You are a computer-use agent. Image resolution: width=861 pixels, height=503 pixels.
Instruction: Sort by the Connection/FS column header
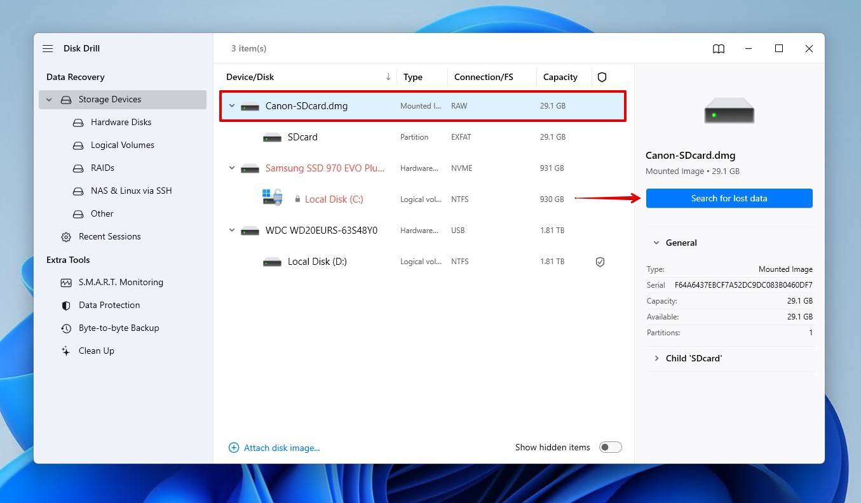point(484,77)
